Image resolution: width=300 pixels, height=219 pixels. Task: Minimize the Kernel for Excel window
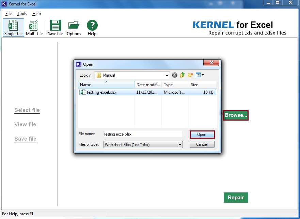coord(268,3)
